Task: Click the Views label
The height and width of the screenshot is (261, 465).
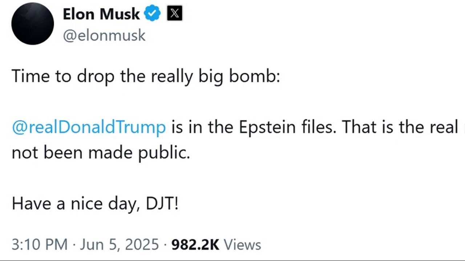Action: point(242,244)
